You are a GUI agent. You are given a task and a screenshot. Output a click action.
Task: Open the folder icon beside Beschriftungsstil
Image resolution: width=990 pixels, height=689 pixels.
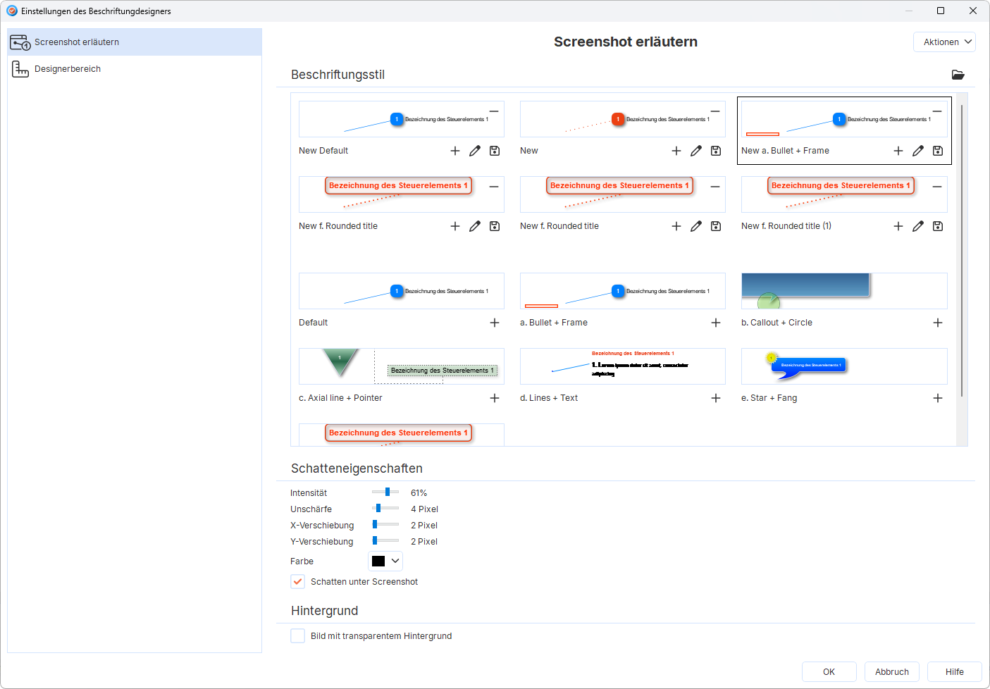pyautogui.click(x=958, y=75)
